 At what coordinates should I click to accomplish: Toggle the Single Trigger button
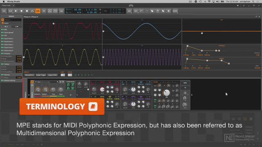(x=41, y=75)
